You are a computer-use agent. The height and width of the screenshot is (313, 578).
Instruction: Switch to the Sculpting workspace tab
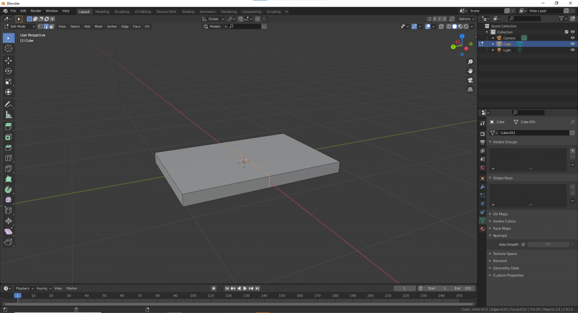(x=121, y=11)
